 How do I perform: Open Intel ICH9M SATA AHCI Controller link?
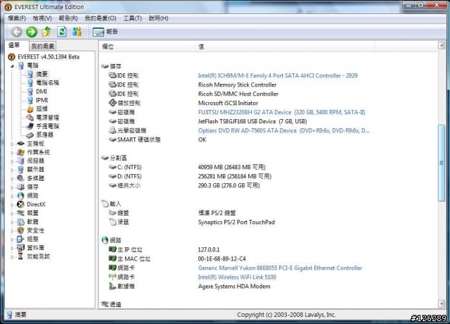click(x=278, y=75)
